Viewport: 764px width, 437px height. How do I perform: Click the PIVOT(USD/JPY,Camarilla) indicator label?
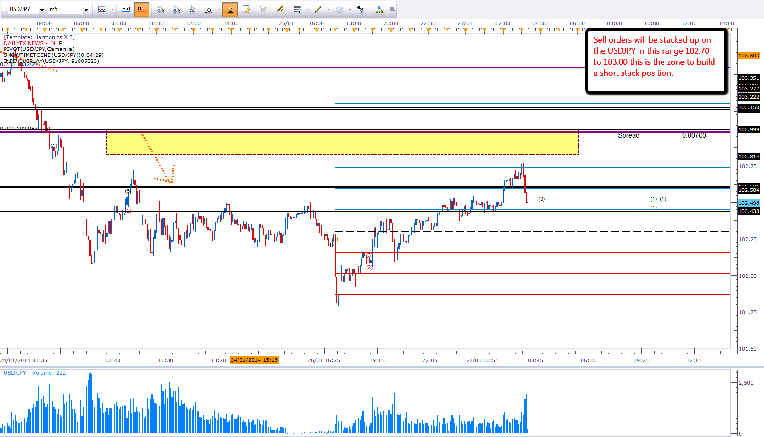click(x=39, y=49)
